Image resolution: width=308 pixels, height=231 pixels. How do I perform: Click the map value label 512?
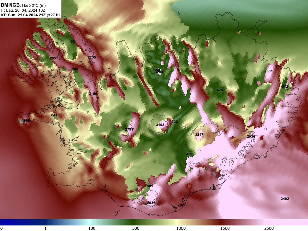(285, 87)
